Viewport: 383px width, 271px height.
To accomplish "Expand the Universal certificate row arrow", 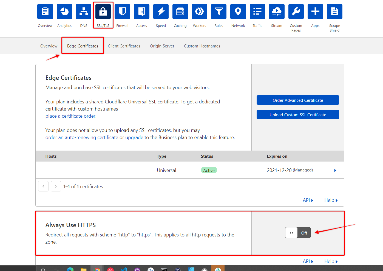I will (x=335, y=170).
